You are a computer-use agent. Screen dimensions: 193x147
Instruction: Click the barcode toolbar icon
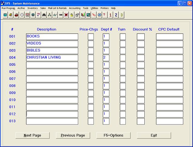60,15
